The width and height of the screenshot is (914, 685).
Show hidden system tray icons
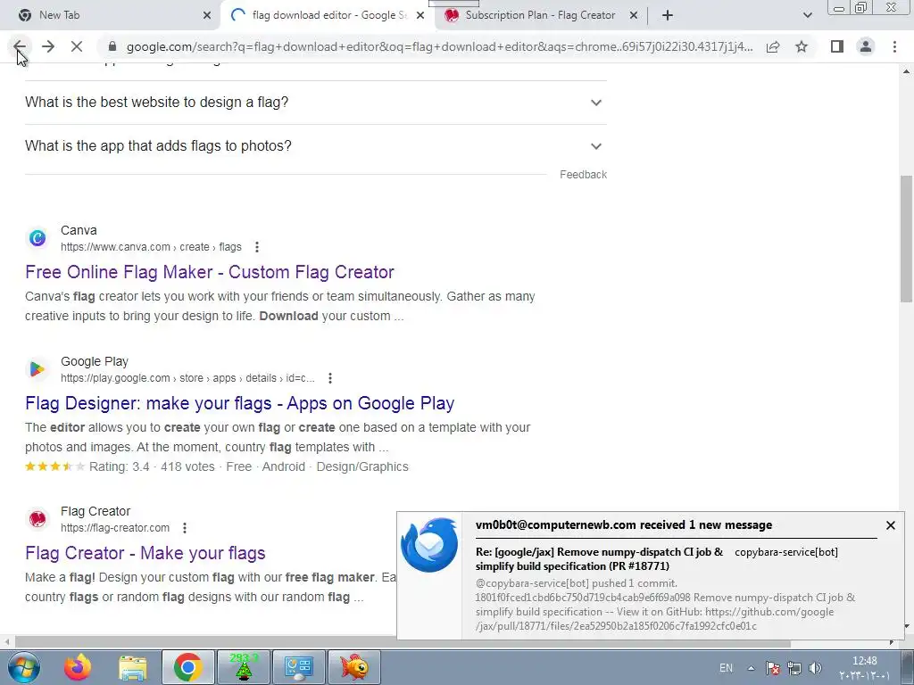(x=751, y=668)
